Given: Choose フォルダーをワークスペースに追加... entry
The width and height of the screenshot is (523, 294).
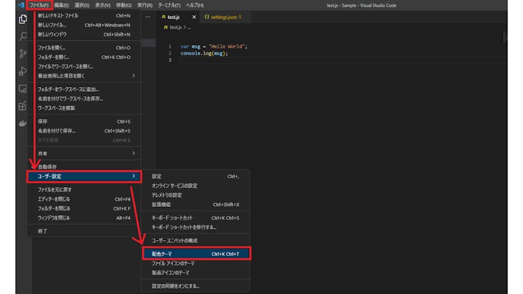Looking at the screenshot, I should pyautogui.click(x=84, y=89).
